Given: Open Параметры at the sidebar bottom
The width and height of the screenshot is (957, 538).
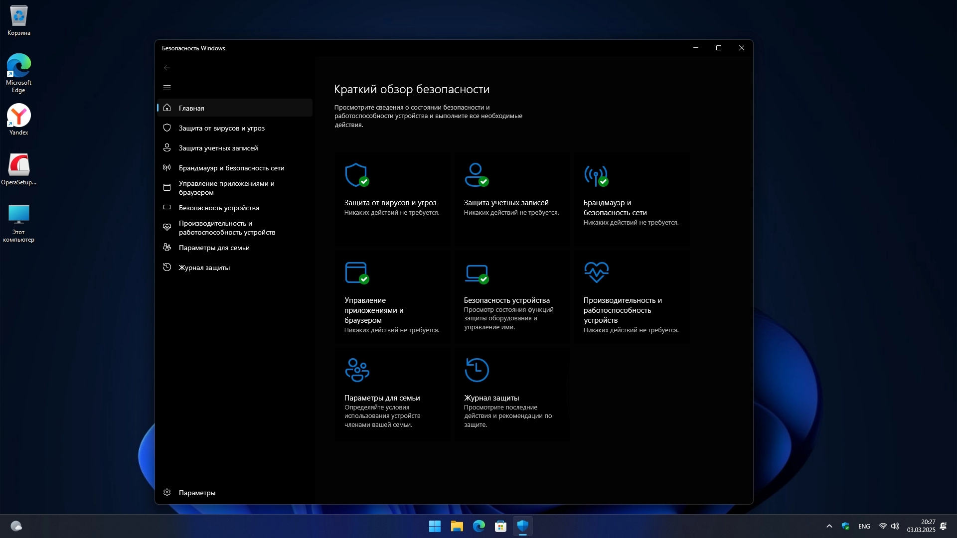Looking at the screenshot, I should pyautogui.click(x=197, y=493).
